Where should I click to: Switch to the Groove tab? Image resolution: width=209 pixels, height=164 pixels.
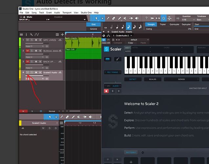click(x=94, y=29)
